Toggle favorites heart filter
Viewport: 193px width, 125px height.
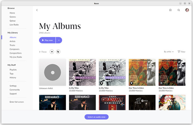52,52
